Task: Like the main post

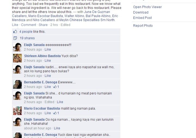Action: tap(15, 25)
